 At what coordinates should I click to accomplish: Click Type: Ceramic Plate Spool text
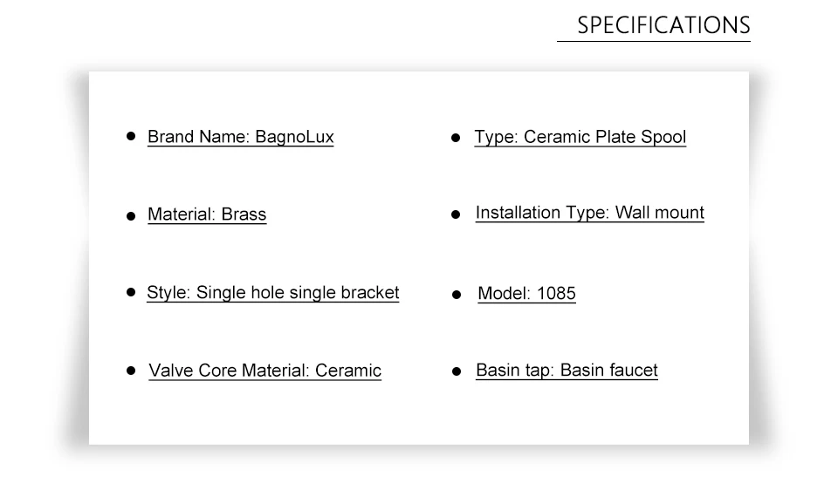[x=580, y=137]
